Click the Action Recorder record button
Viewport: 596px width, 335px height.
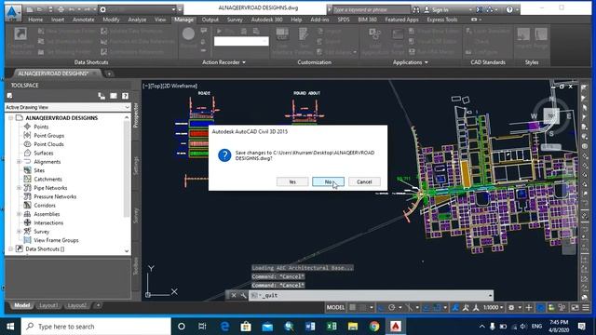[x=188, y=34]
